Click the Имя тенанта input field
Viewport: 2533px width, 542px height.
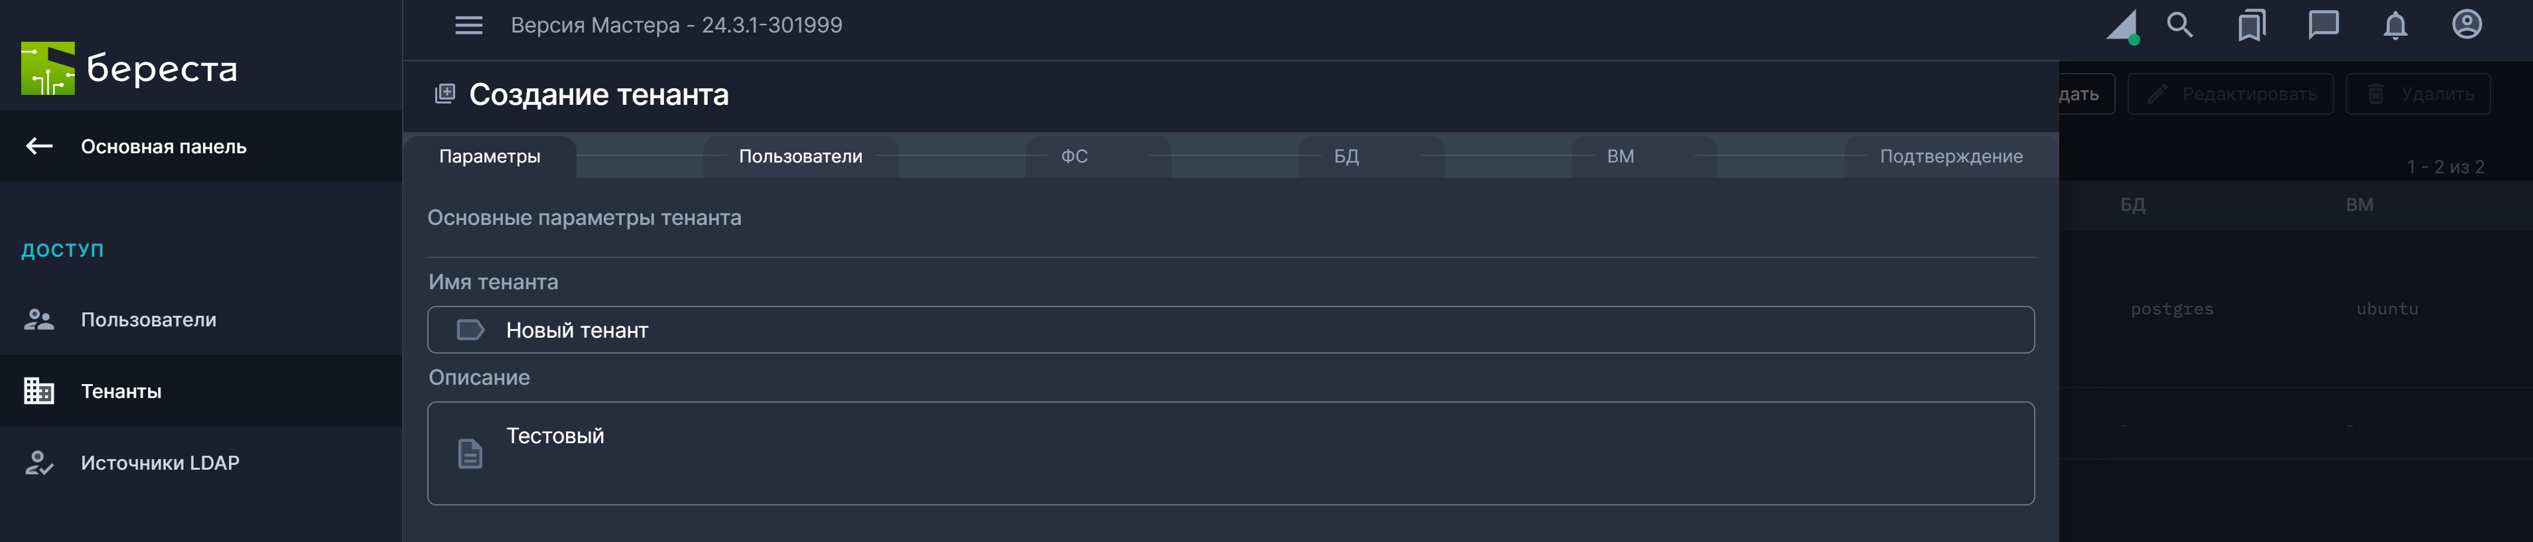point(1229,330)
